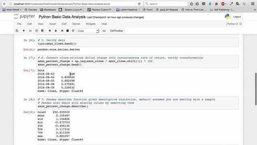Viewport: 257px width, 145px height.
Task: Insert cell below with plus icon
Action: point(24,31)
